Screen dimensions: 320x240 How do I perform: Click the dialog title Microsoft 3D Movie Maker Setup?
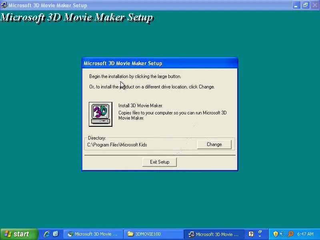point(123,63)
